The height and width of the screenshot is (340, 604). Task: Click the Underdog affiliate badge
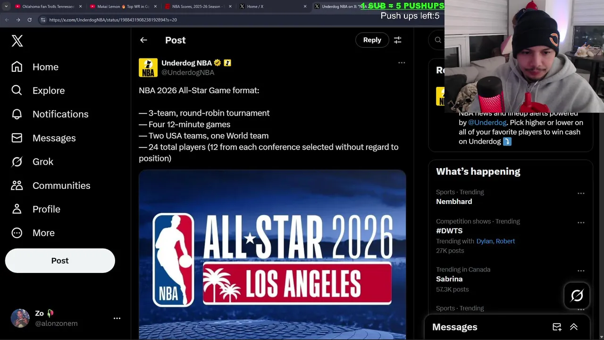pos(227,63)
